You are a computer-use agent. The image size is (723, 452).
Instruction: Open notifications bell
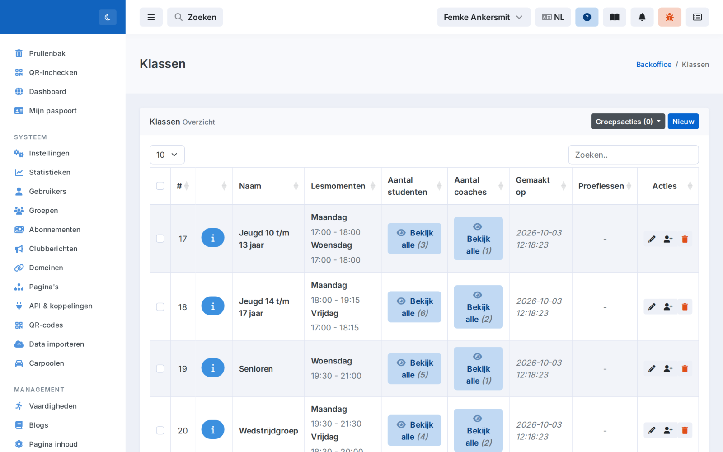coord(642,17)
